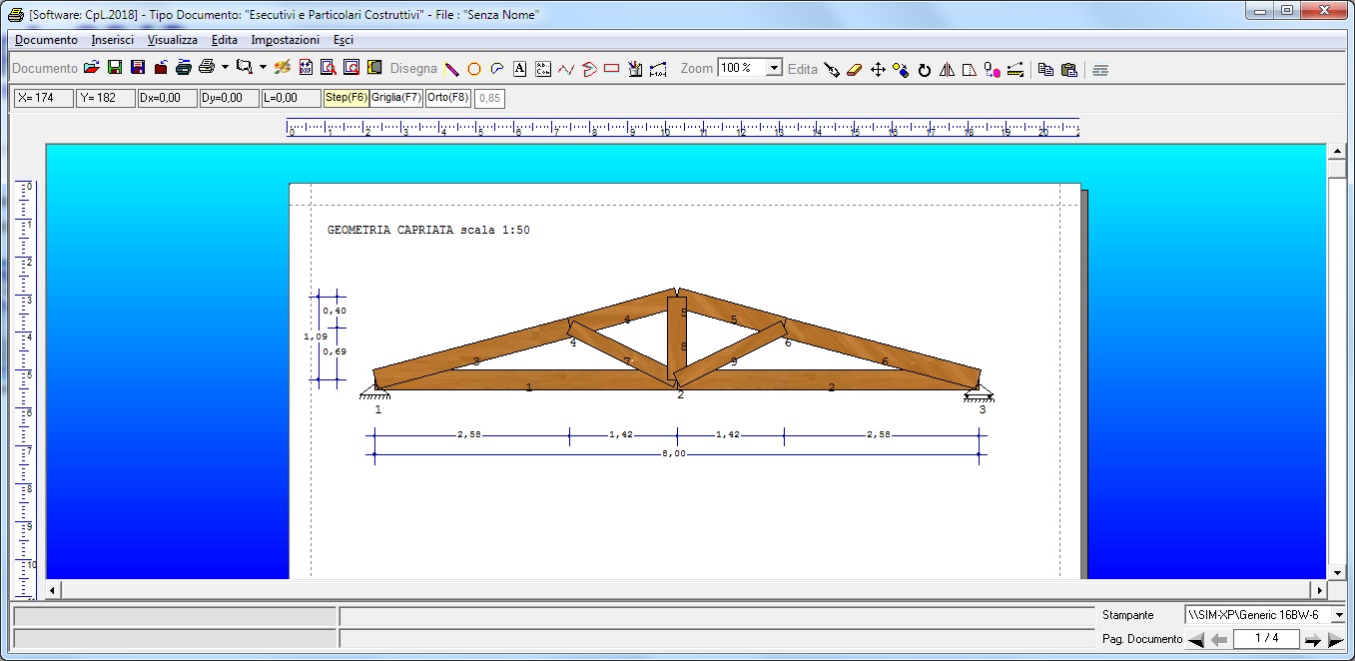Open the color palette icon

click(x=283, y=69)
